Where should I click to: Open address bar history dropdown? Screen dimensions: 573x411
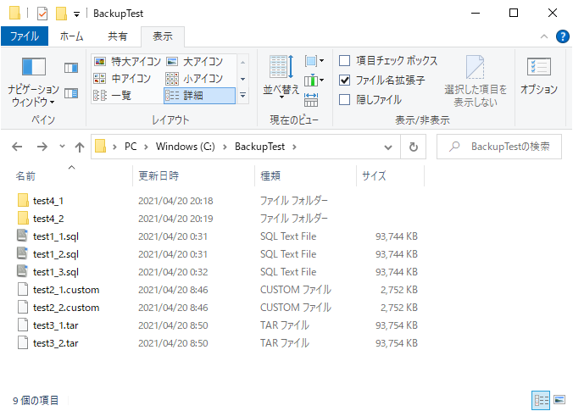[x=388, y=147]
